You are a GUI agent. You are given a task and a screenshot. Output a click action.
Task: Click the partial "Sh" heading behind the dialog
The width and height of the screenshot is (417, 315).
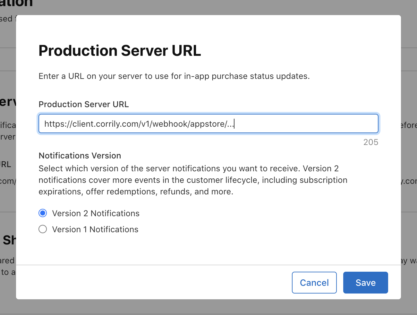click(x=9, y=240)
